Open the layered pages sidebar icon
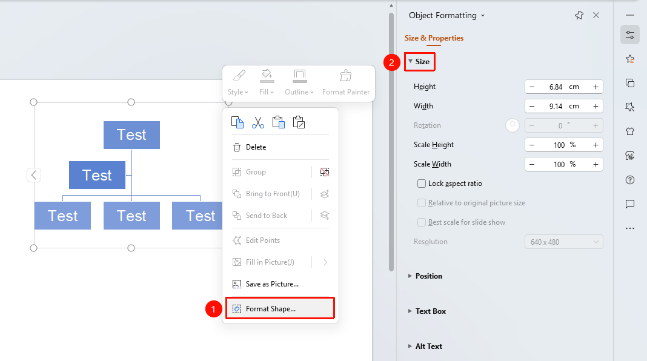 [x=630, y=83]
